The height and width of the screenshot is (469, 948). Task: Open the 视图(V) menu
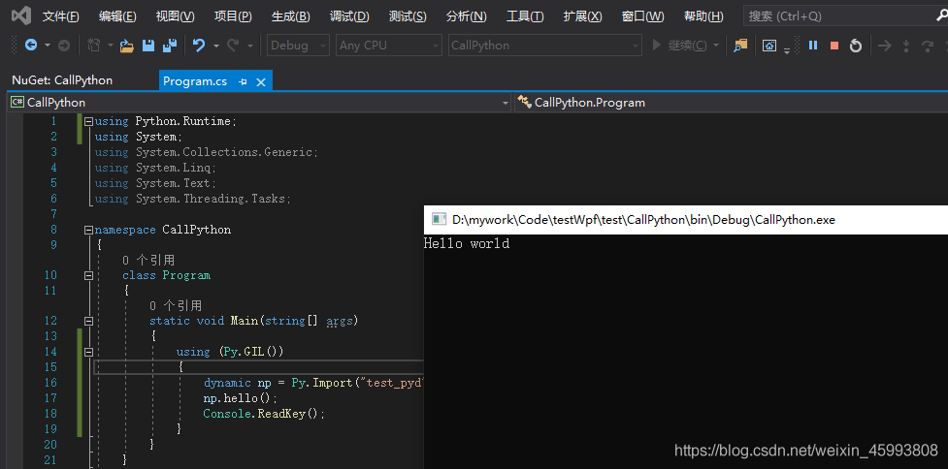(176, 16)
